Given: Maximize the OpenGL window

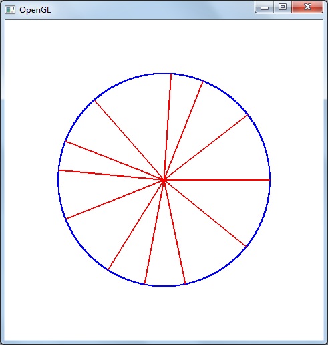Looking at the screenshot, I should tap(283, 7).
